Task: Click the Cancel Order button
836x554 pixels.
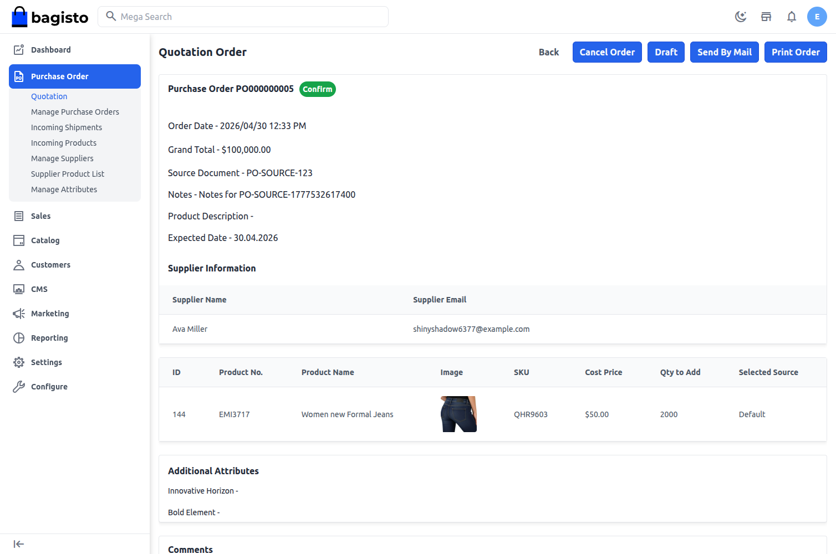Action: [607, 52]
